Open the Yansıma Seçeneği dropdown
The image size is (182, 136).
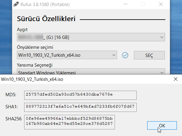click(91, 73)
